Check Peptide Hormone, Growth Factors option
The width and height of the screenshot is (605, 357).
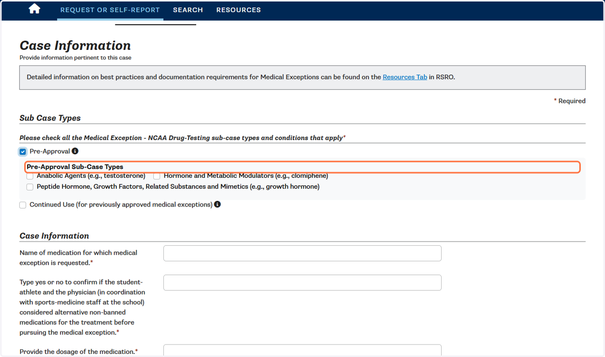(x=30, y=187)
